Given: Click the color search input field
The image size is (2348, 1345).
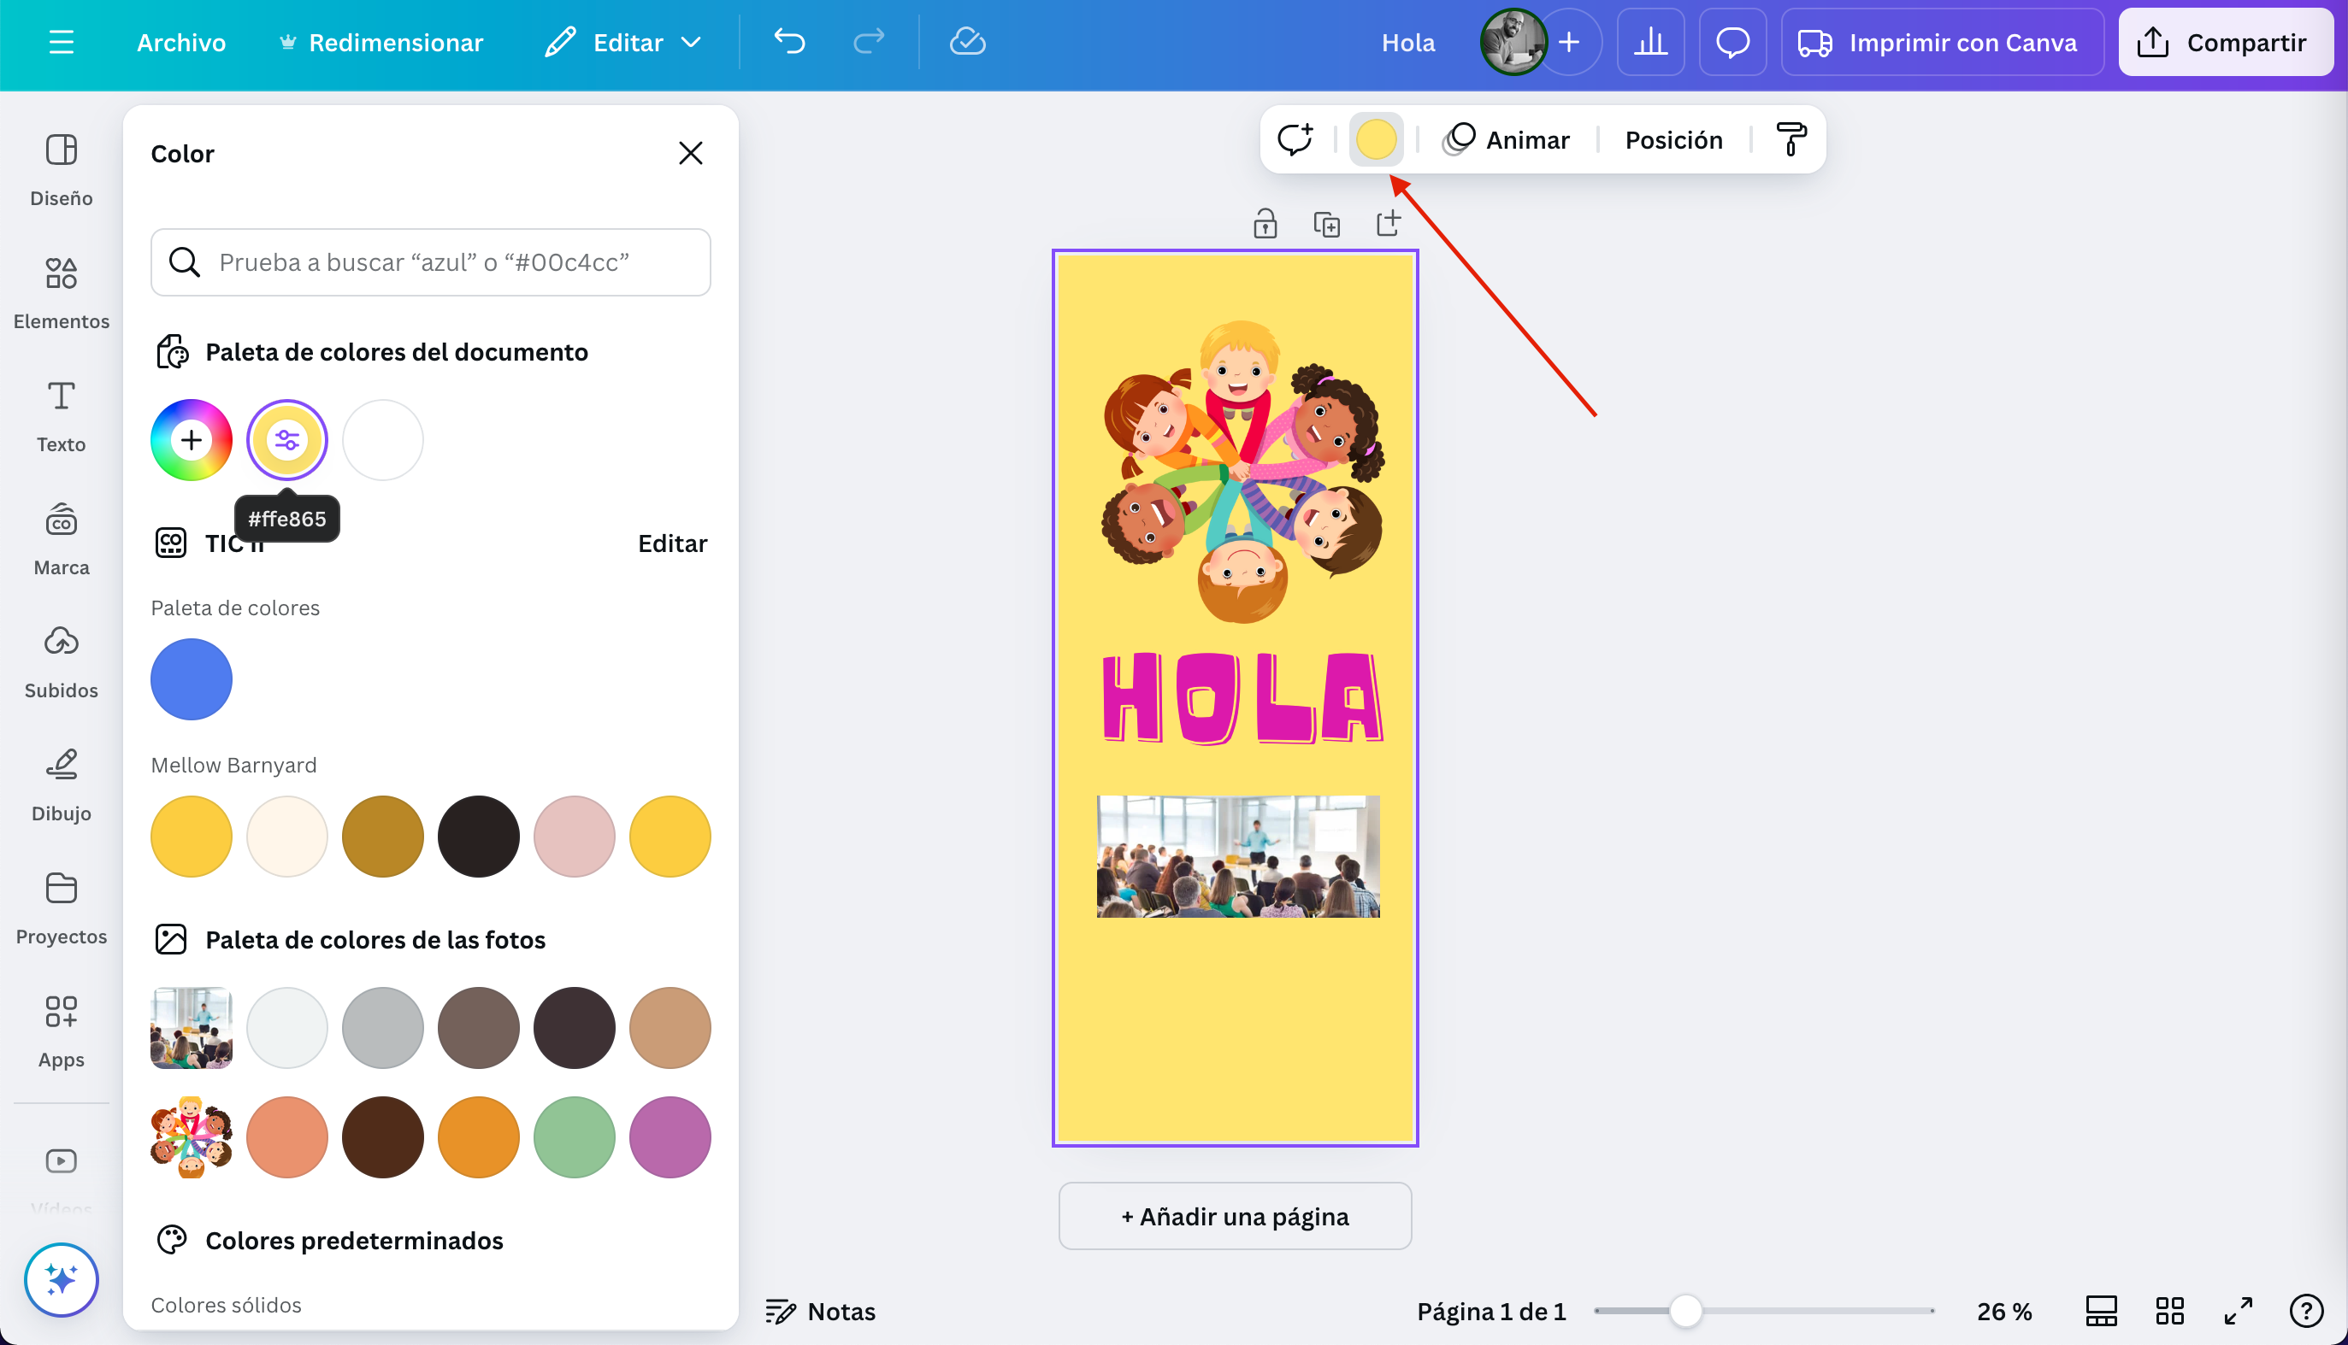Looking at the screenshot, I should [431, 262].
